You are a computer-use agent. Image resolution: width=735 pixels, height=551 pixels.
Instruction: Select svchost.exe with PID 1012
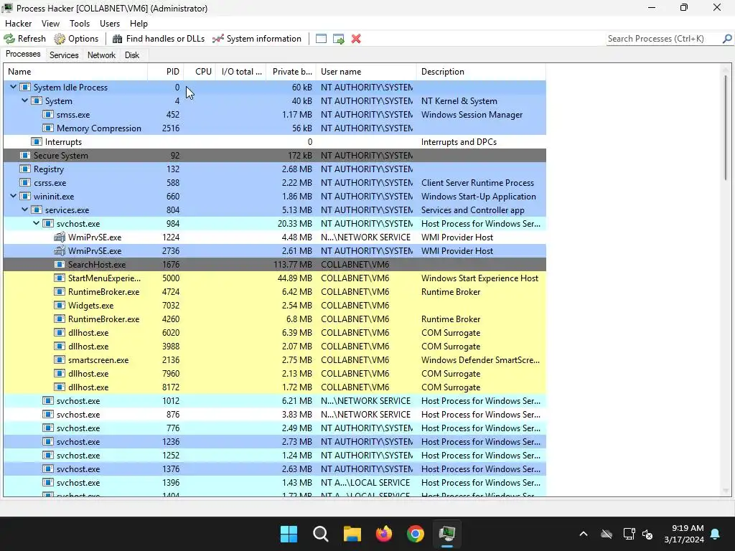coord(275,400)
